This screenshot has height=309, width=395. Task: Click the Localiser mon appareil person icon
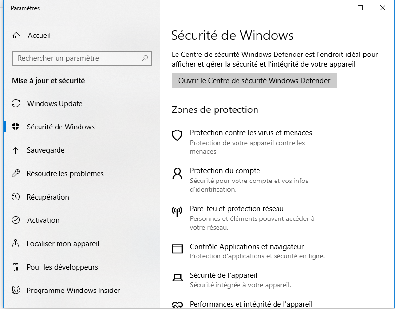(x=16, y=243)
